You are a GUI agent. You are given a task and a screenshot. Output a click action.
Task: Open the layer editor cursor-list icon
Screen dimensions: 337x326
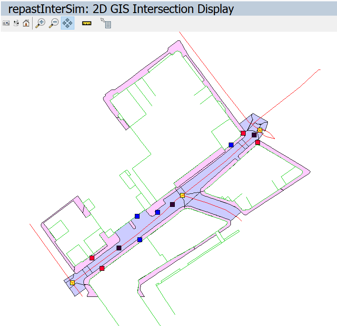pos(106,23)
